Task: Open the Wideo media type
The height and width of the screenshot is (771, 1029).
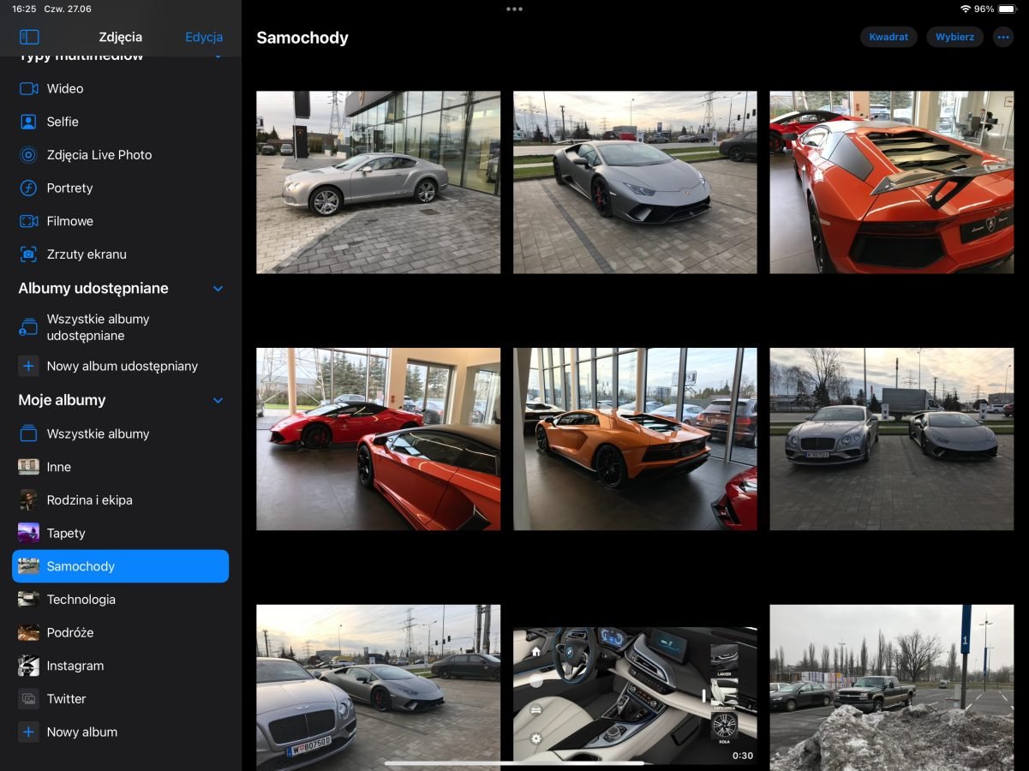Action: [x=121, y=88]
